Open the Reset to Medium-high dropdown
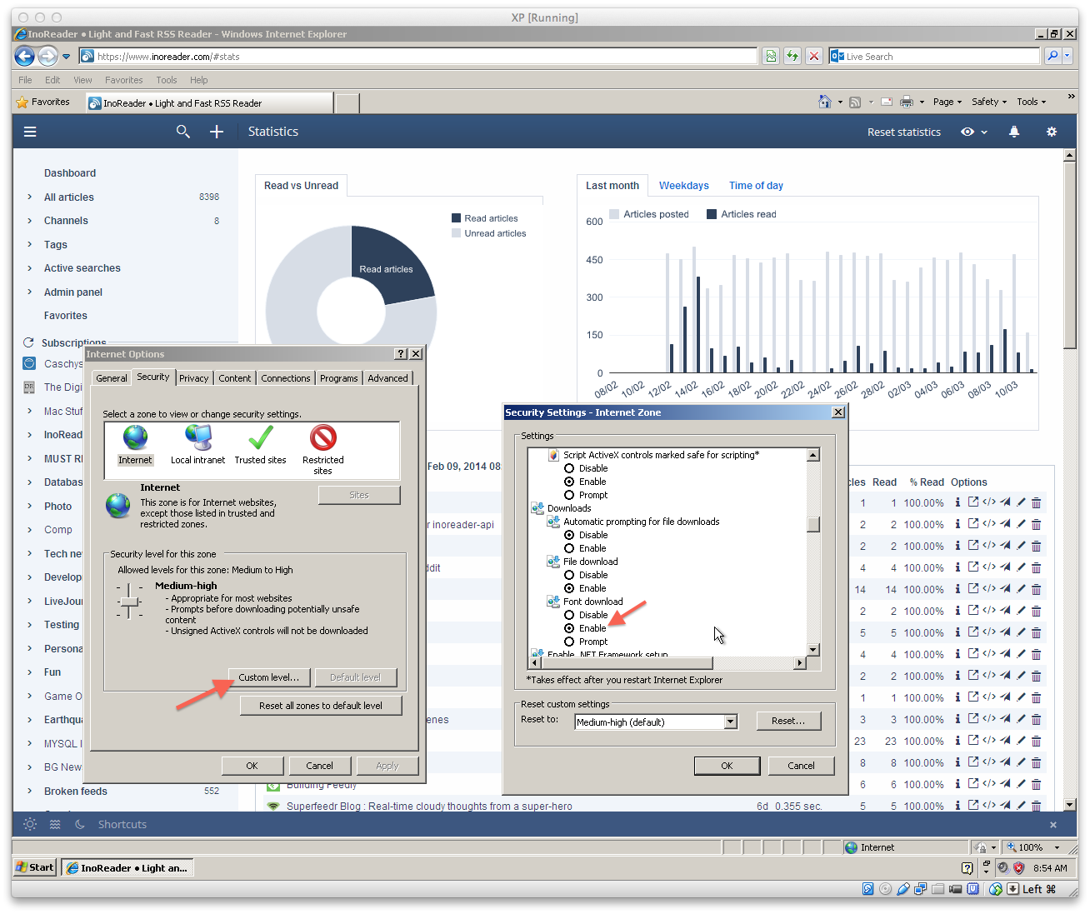 [730, 722]
